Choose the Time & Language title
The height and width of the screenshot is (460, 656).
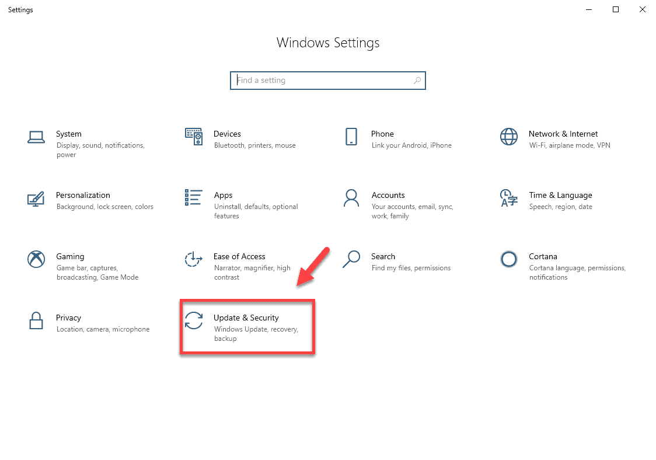pyautogui.click(x=561, y=196)
